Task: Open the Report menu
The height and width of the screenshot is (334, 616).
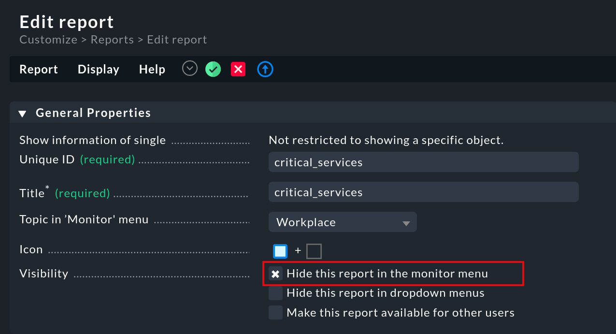Action: click(x=38, y=69)
